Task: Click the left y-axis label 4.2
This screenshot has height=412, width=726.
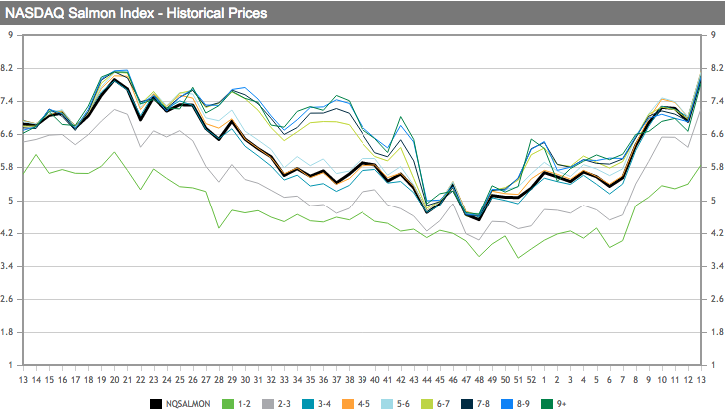Action: tap(7, 233)
